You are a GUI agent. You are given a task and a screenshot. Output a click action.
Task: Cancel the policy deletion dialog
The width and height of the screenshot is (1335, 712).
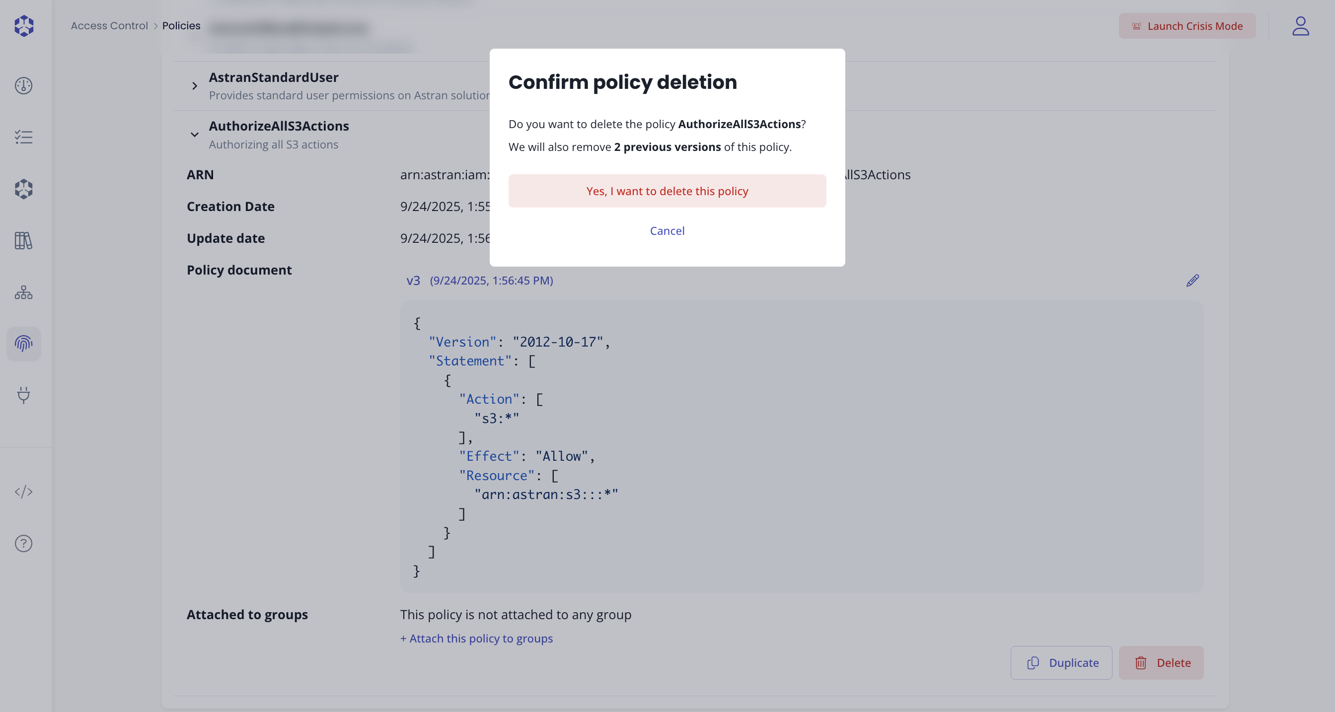(x=667, y=230)
